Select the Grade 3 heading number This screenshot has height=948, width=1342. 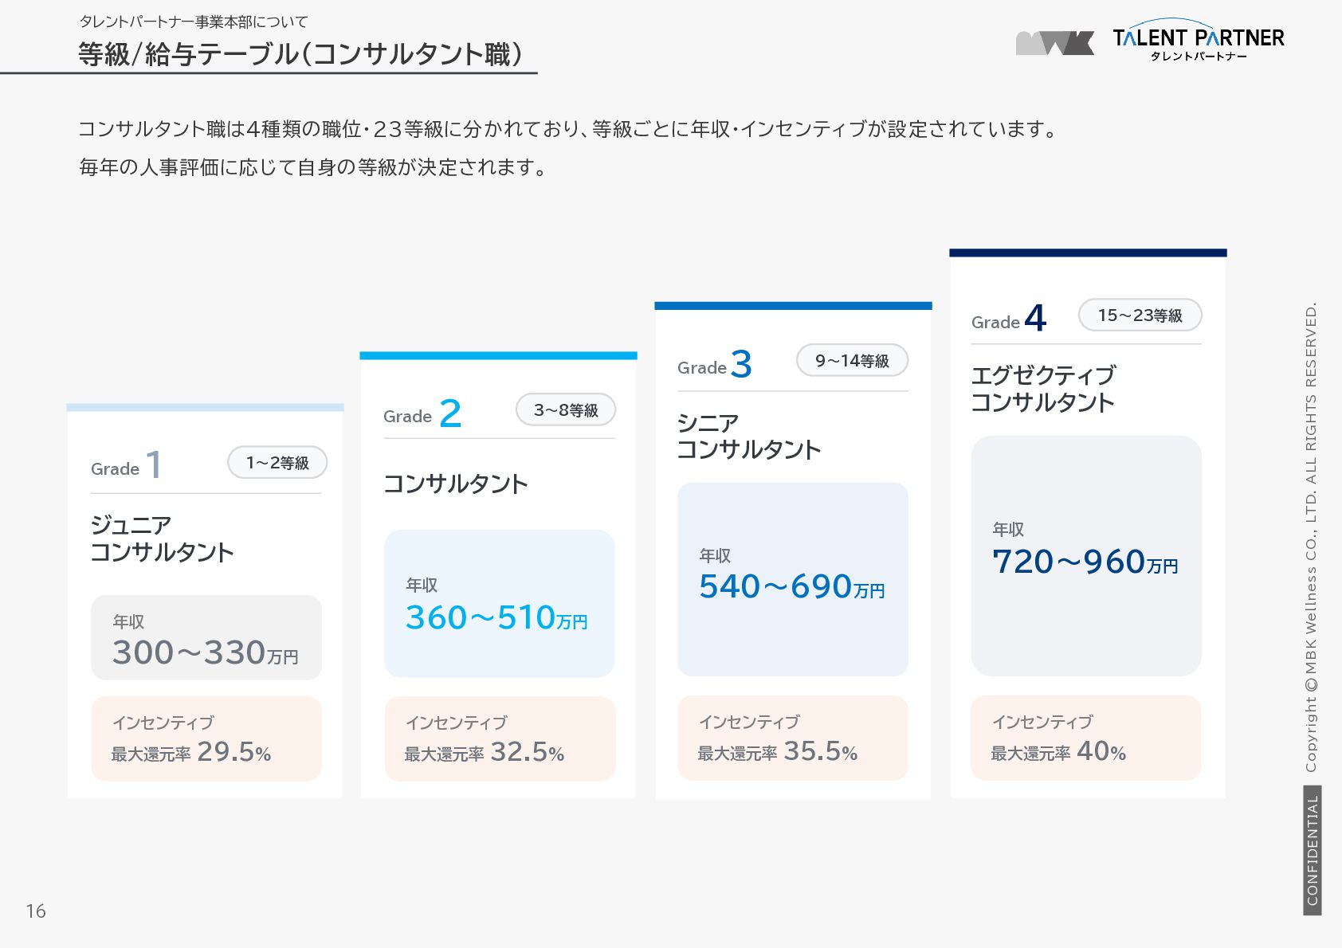tap(741, 364)
